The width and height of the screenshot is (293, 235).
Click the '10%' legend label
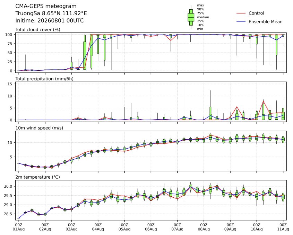tap(200, 25)
